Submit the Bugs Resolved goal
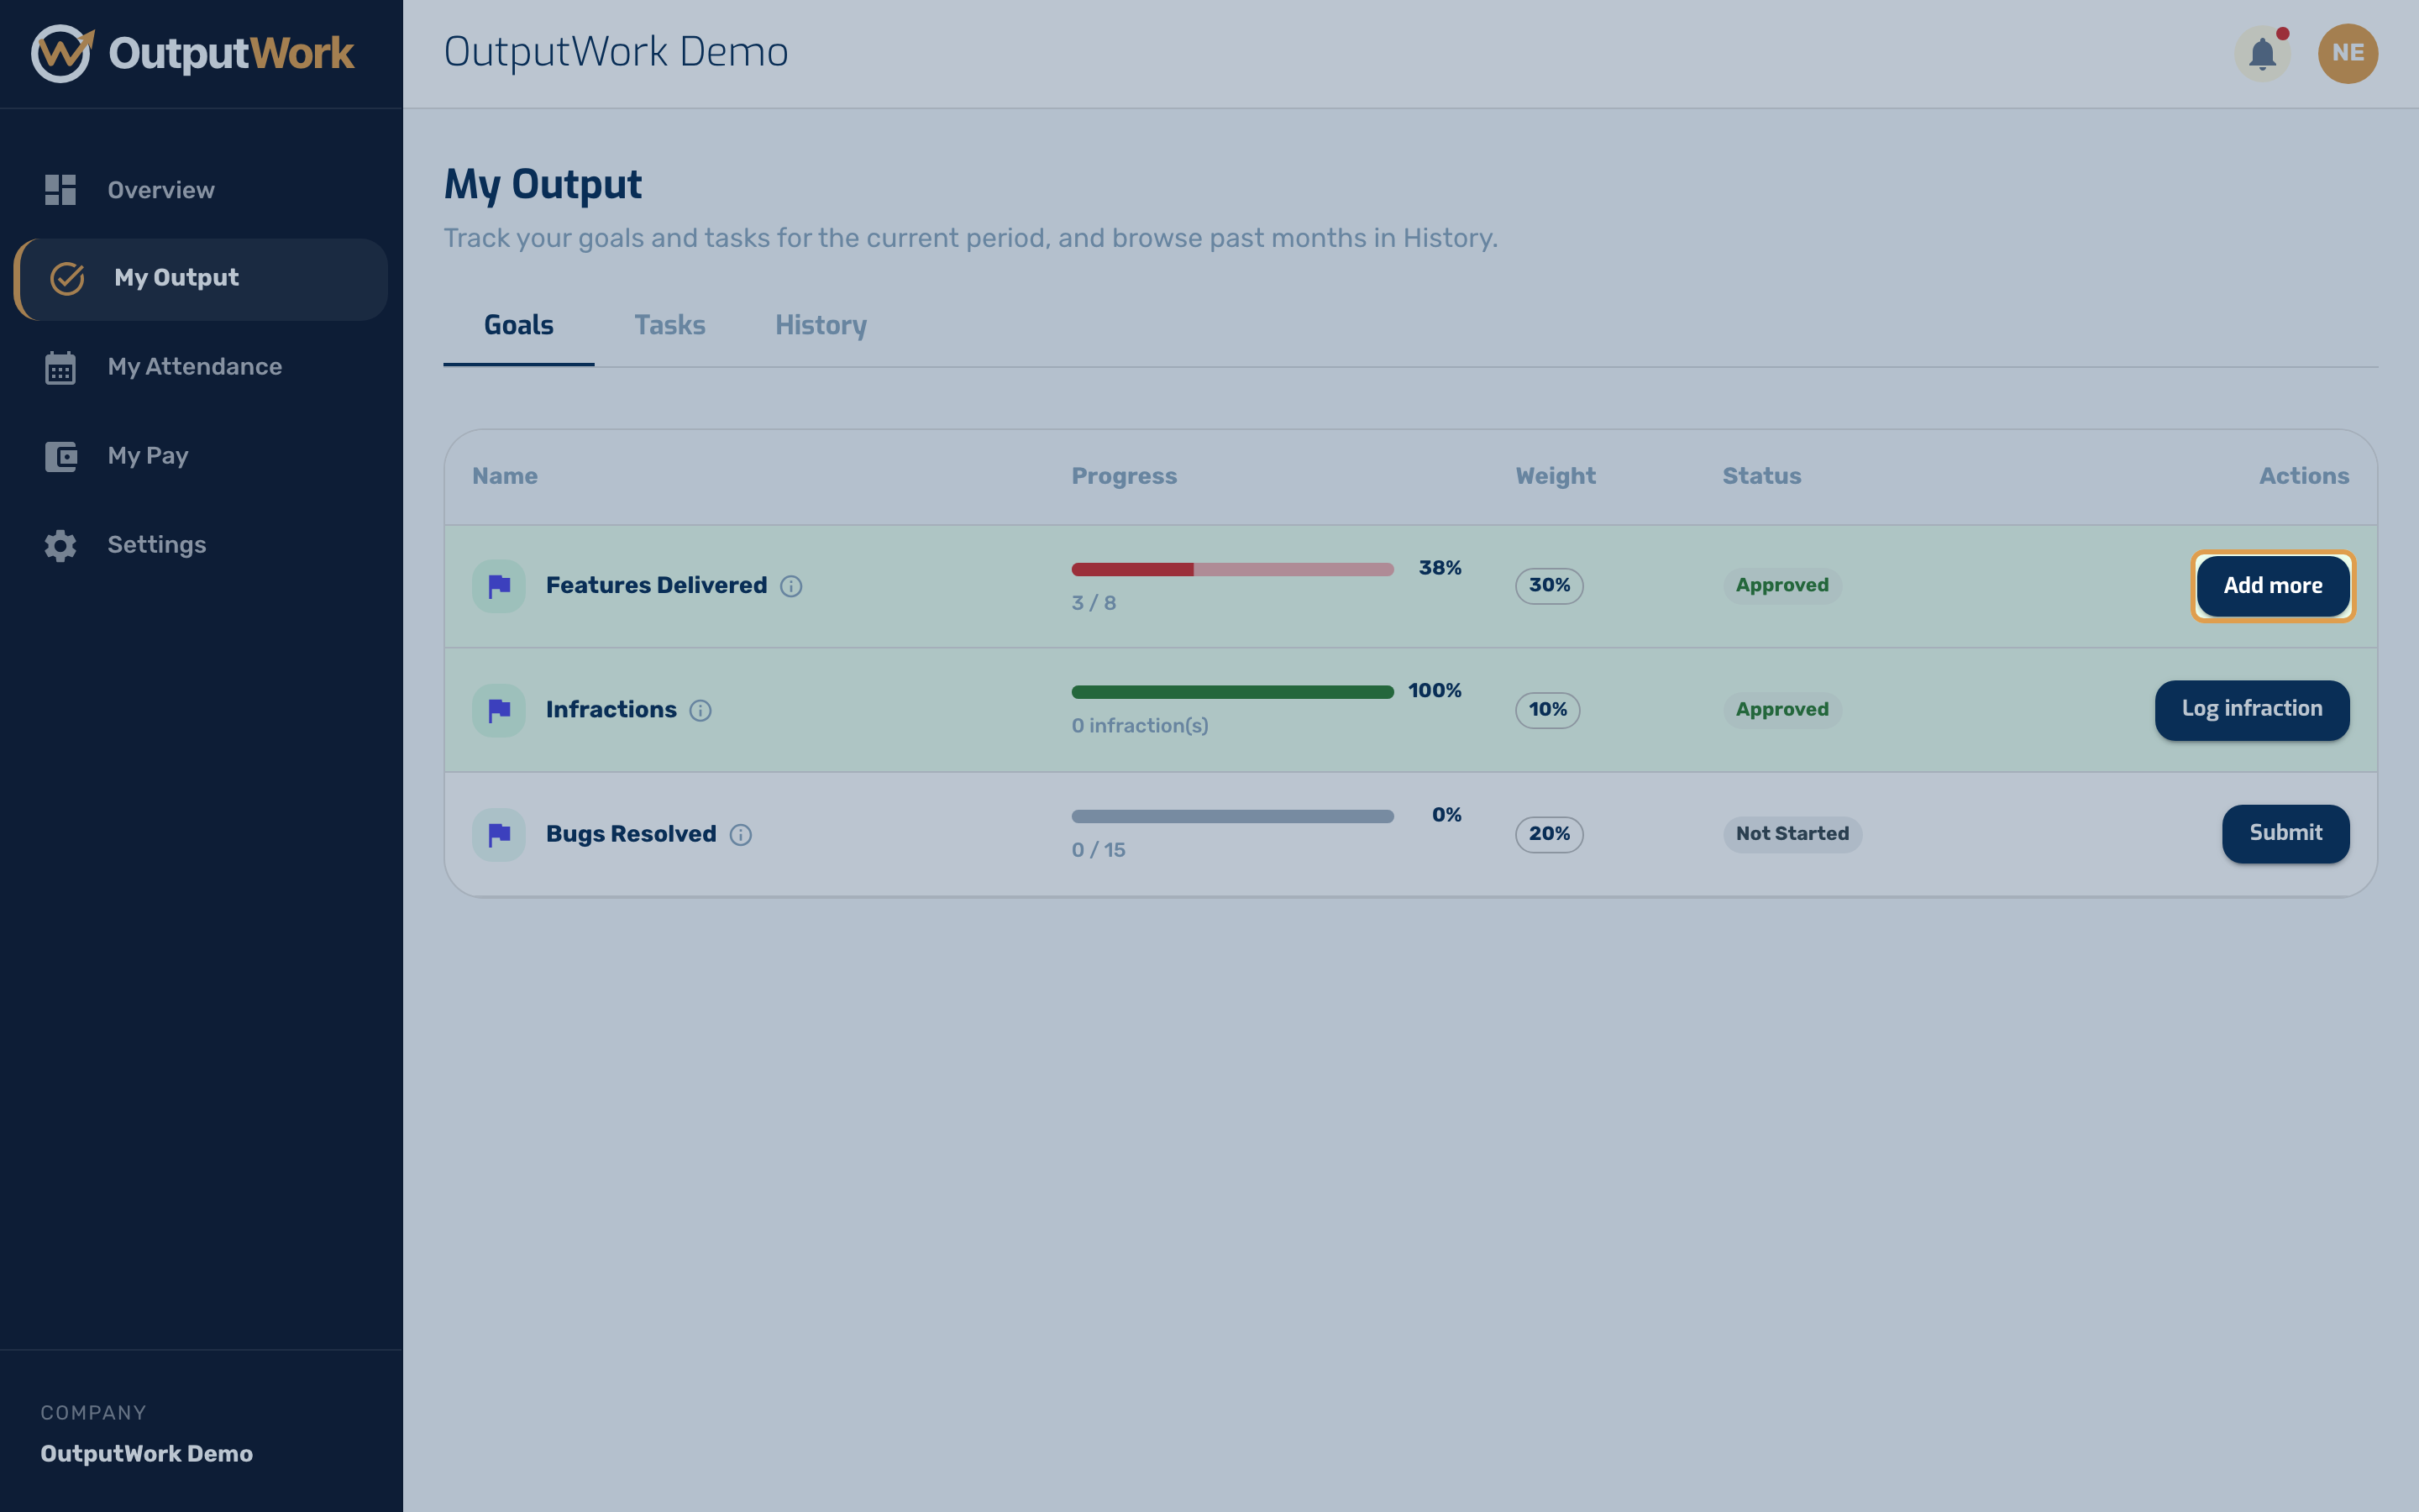Image resolution: width=2419 pixels, height=1512 pixels. [2286, 834]
